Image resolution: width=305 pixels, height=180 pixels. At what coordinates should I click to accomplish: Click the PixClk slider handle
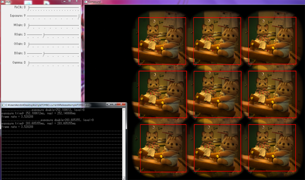(29, 8)
